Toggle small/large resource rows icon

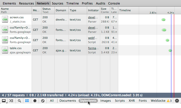pos(27,101)
